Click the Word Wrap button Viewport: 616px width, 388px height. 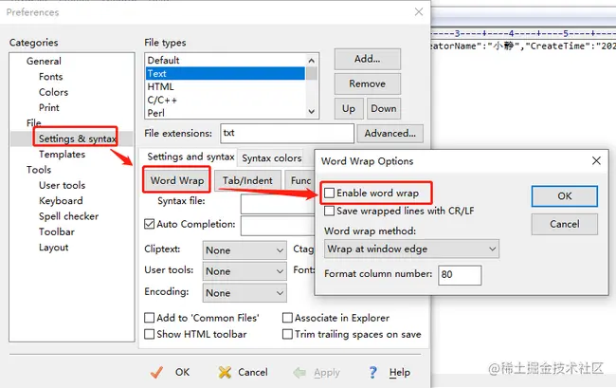click(x=177, y=180)
